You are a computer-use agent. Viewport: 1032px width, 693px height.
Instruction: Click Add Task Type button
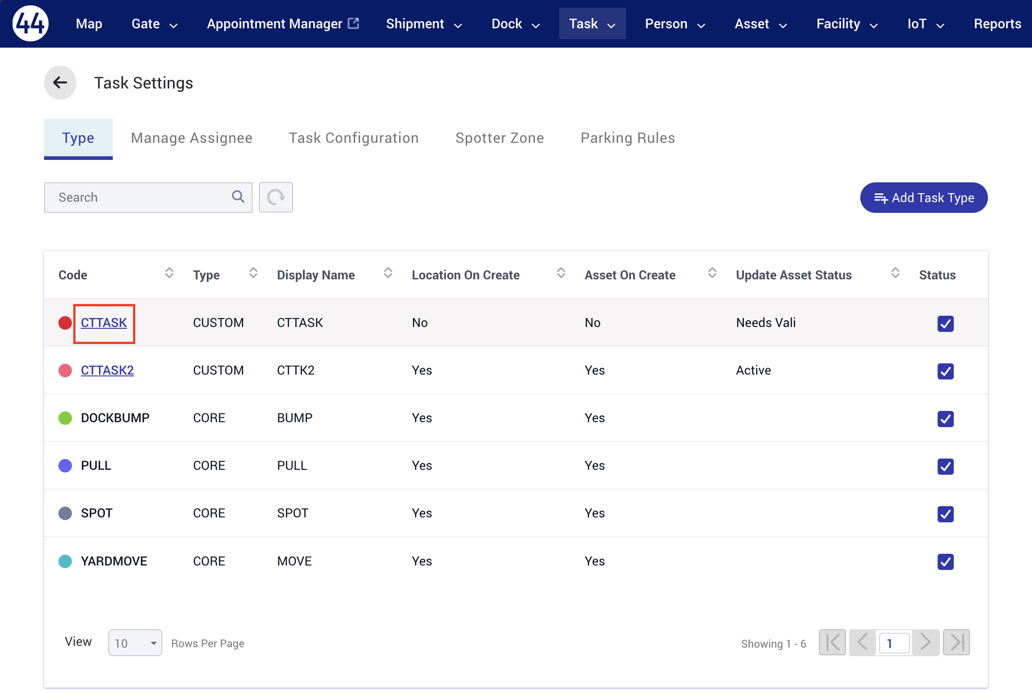[x=924, y=198]
